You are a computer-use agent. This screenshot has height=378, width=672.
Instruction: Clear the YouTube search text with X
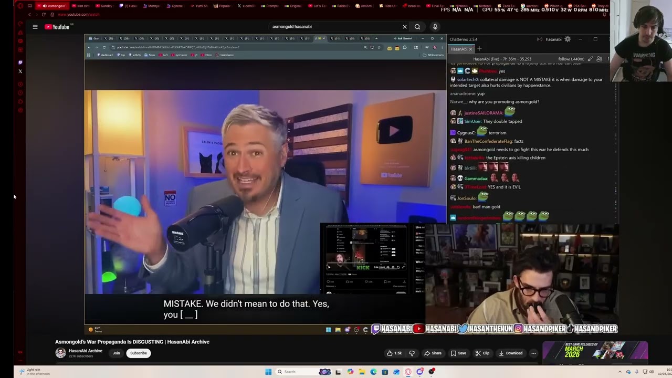(x=404, y=27)
